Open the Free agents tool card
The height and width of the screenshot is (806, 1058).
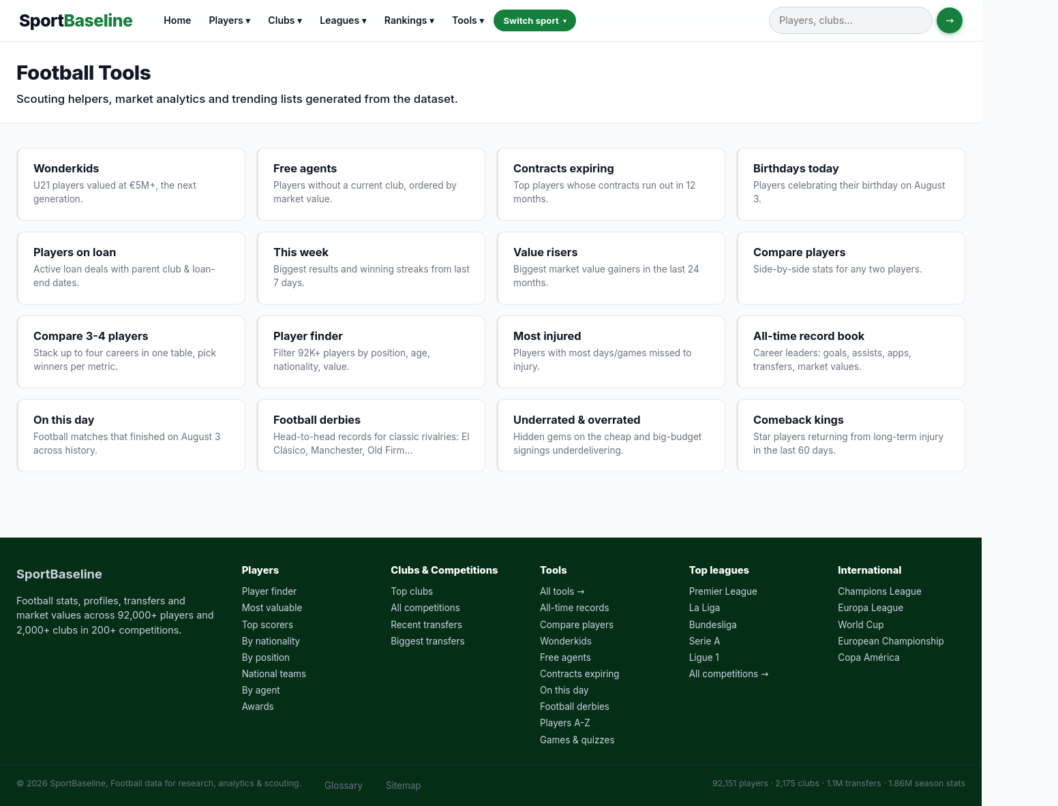(x=371, y=184)
